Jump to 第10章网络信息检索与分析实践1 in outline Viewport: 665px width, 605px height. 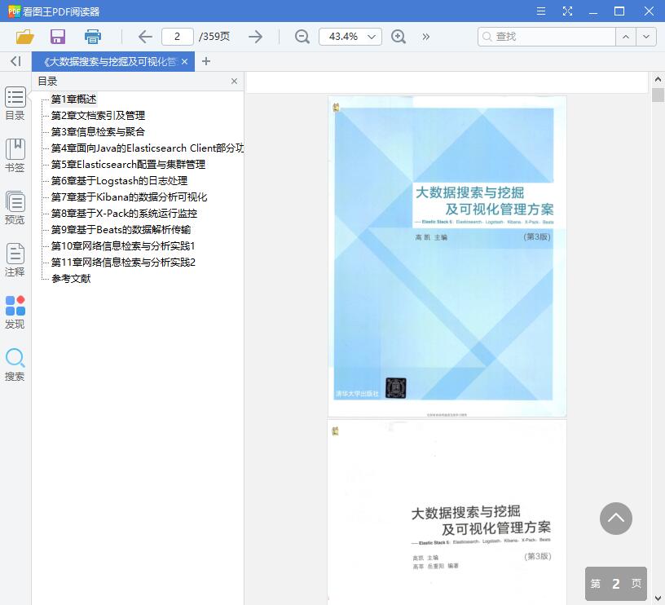123,246
